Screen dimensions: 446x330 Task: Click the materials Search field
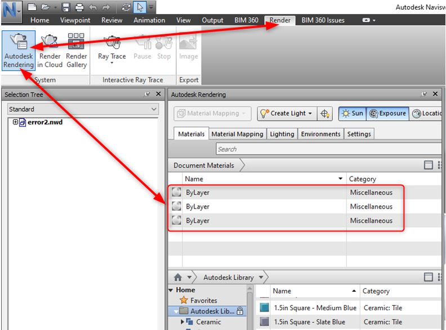pos(328,149)
